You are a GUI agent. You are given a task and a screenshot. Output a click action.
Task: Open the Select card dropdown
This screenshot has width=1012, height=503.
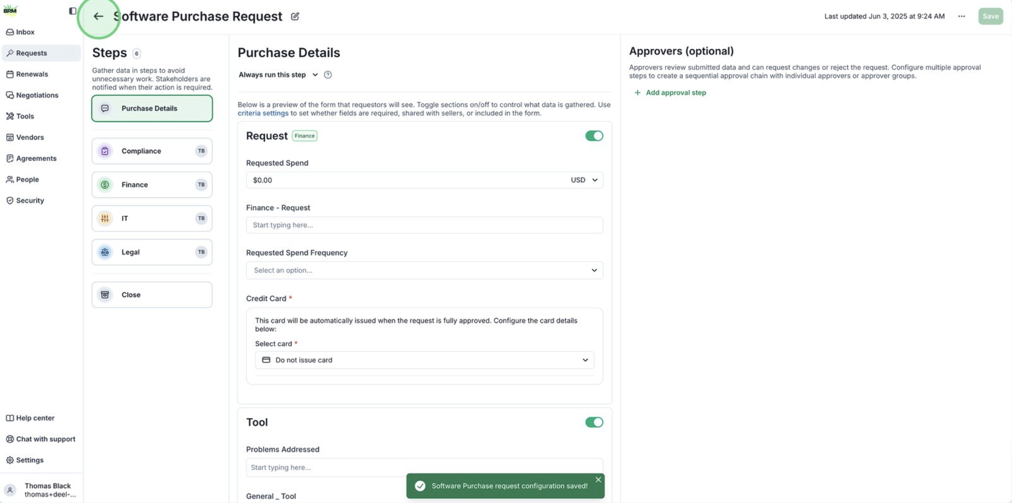[x=424, y=360]
